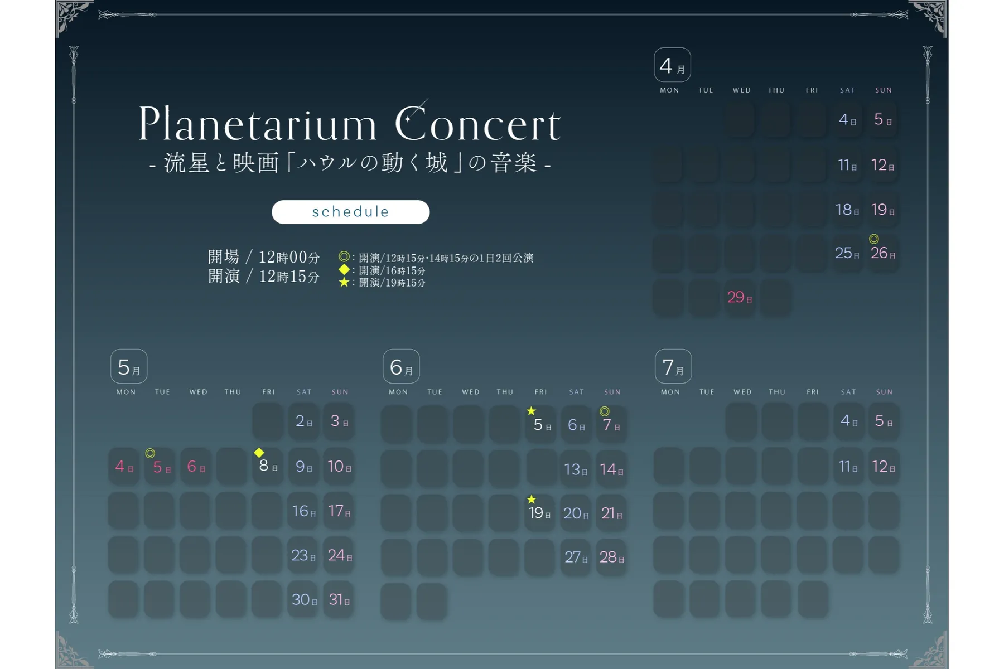Viewport: 1004px width, 669px height.
Task: Select pink May 4 date cell
Action: [124, 466]
